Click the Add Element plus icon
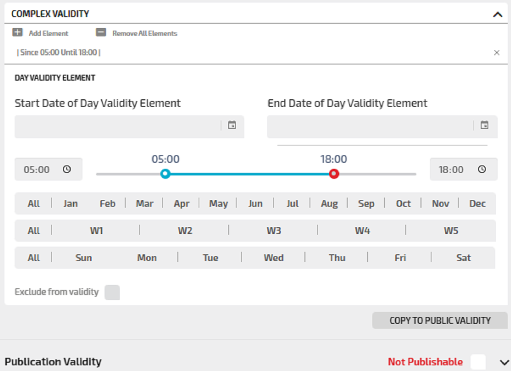 click(17, 32)
